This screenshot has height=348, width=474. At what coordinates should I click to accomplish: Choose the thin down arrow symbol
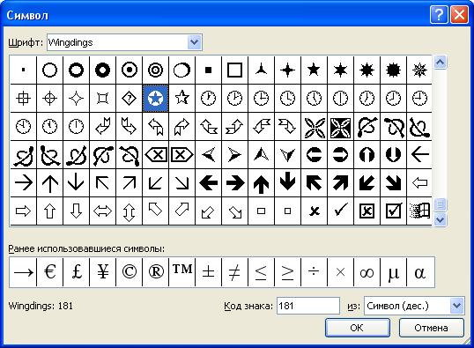[76, 183]
